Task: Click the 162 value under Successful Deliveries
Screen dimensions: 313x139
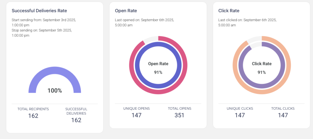Action: coord(76,120)
